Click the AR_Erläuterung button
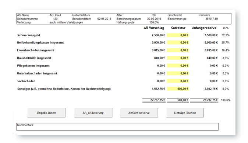Screen dimensions: 248x143 93,113
